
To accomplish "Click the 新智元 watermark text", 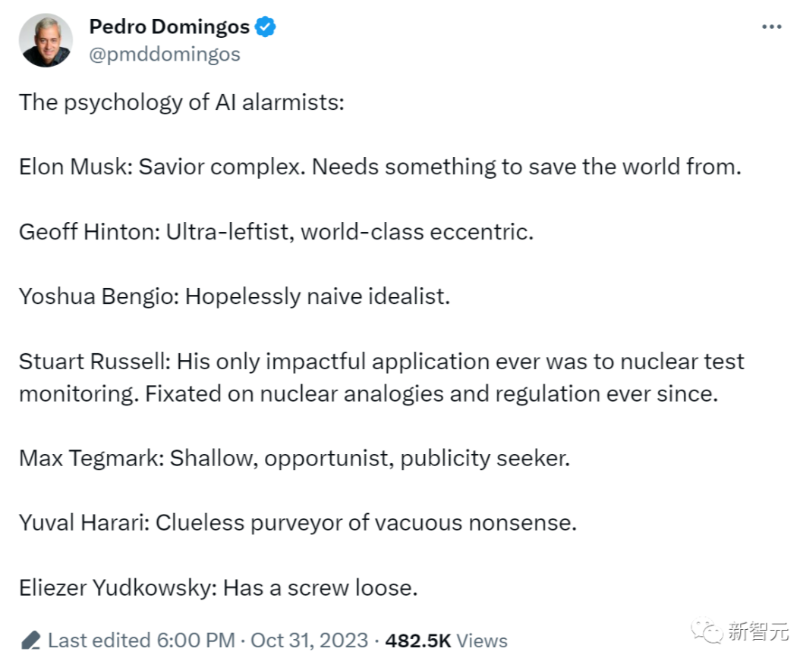I will tap(759, 632).
